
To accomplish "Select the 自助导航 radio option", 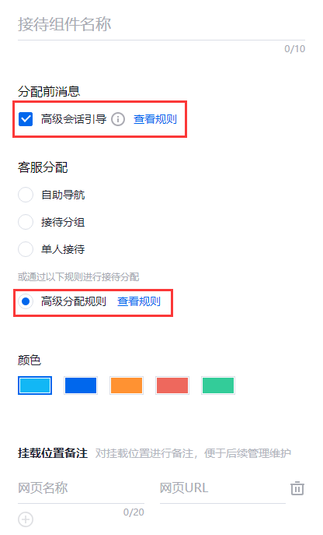I will coord(26,195).
